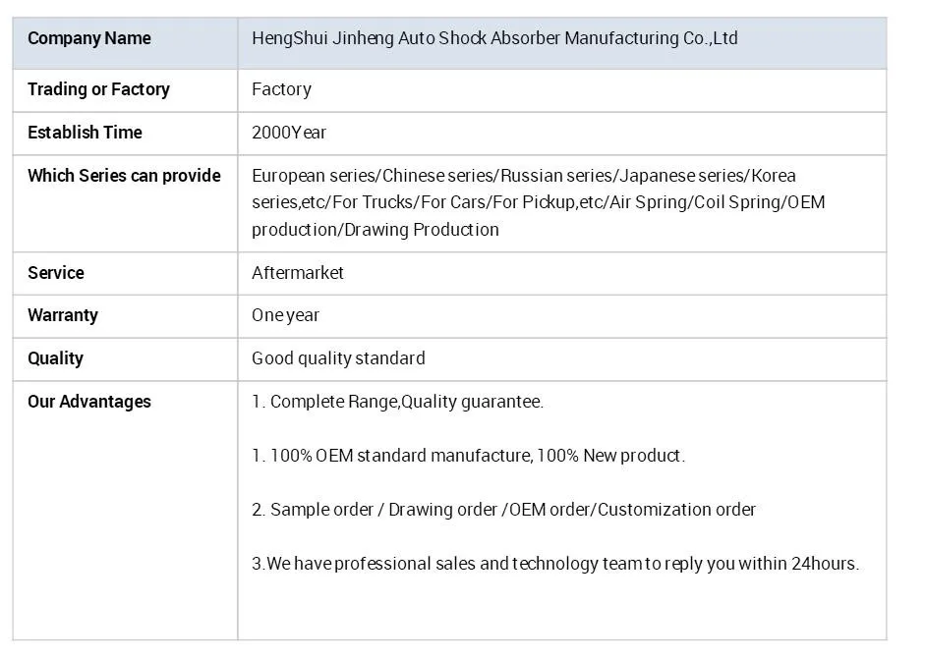The image size is (925, 658).
Task: Click the "100% OEM standard manufacture" line
Action: (468, 456)
